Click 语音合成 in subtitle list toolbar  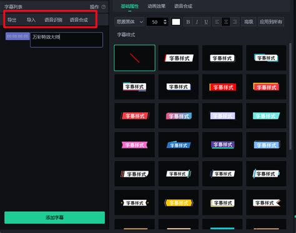click(x=79, y=20)
